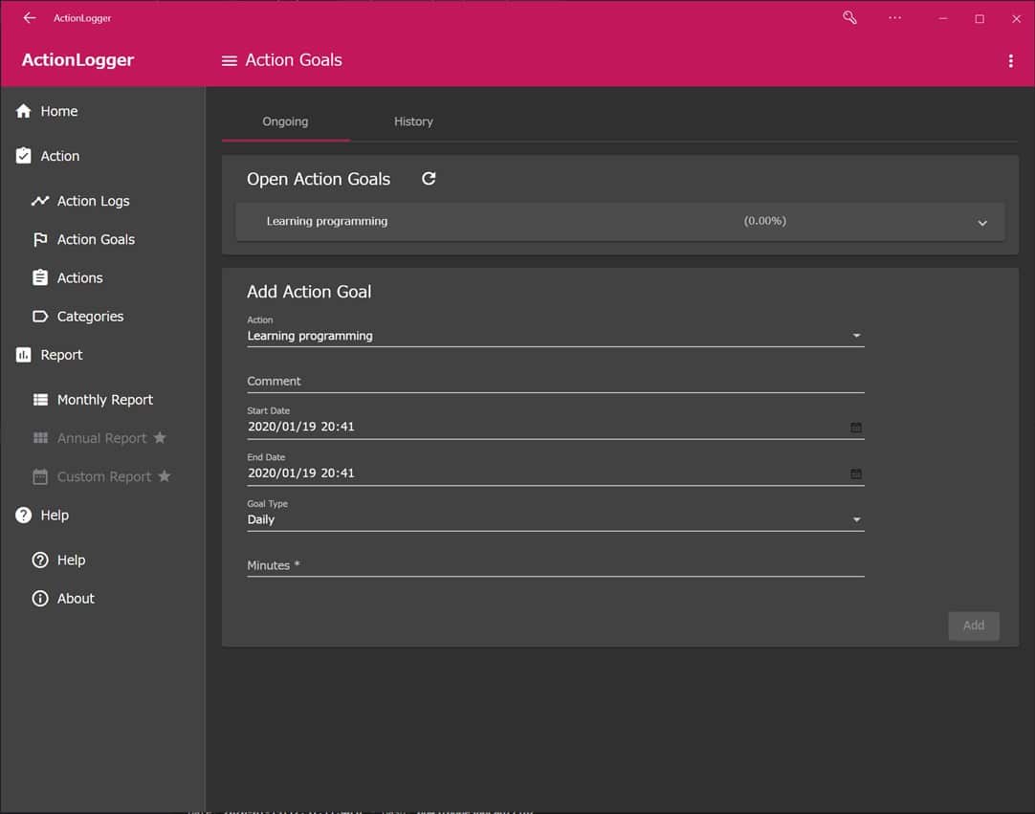Open Action Logs from the sidebar
The width and height of the screenshot is (1035, 814).
[93, 201]
